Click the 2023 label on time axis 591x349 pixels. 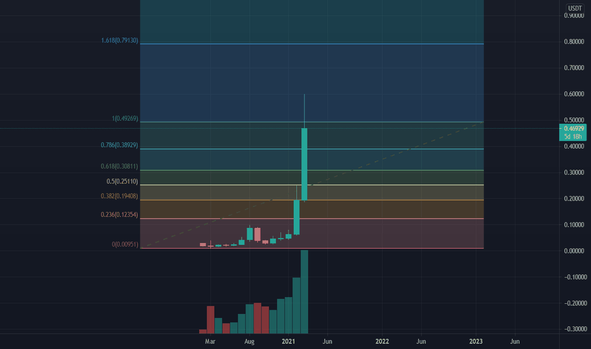tap(476, 341)
